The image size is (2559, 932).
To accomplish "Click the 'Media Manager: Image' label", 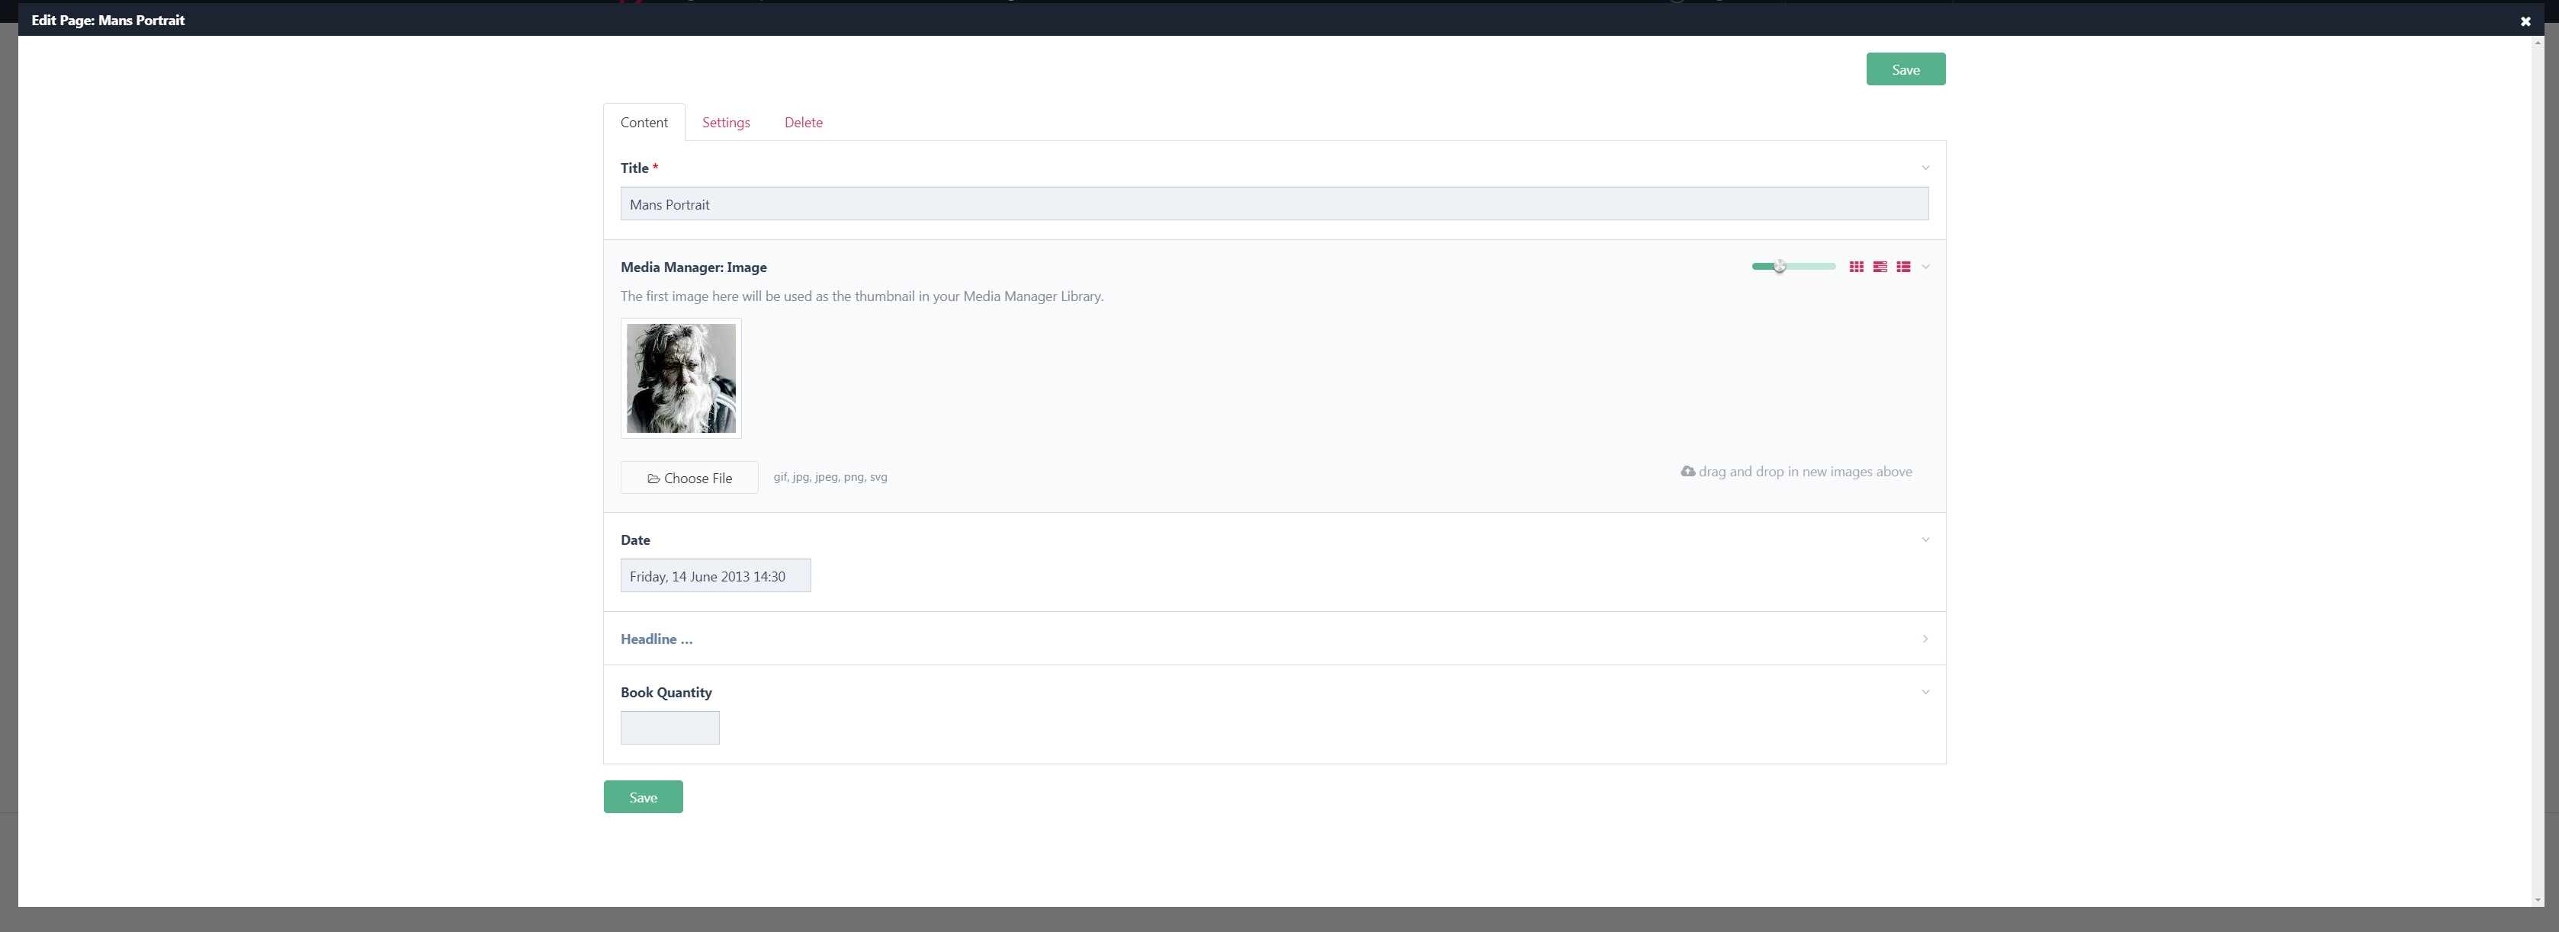I will click(x=693, y=267).
